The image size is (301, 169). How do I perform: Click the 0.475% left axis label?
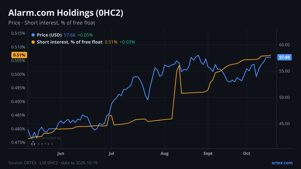[18, 142]
